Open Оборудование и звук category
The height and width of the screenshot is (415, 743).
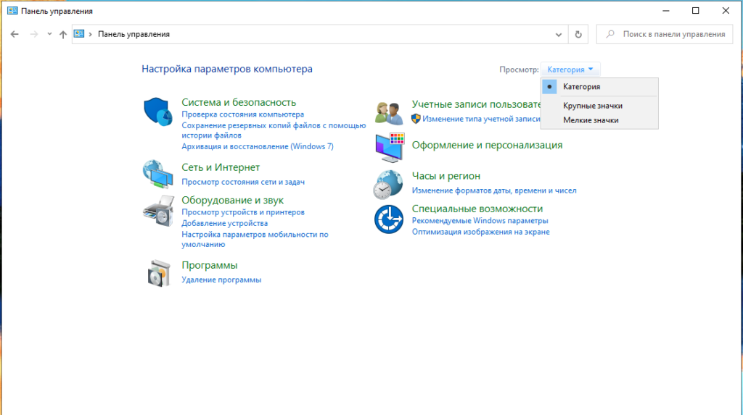coord(233,200)
